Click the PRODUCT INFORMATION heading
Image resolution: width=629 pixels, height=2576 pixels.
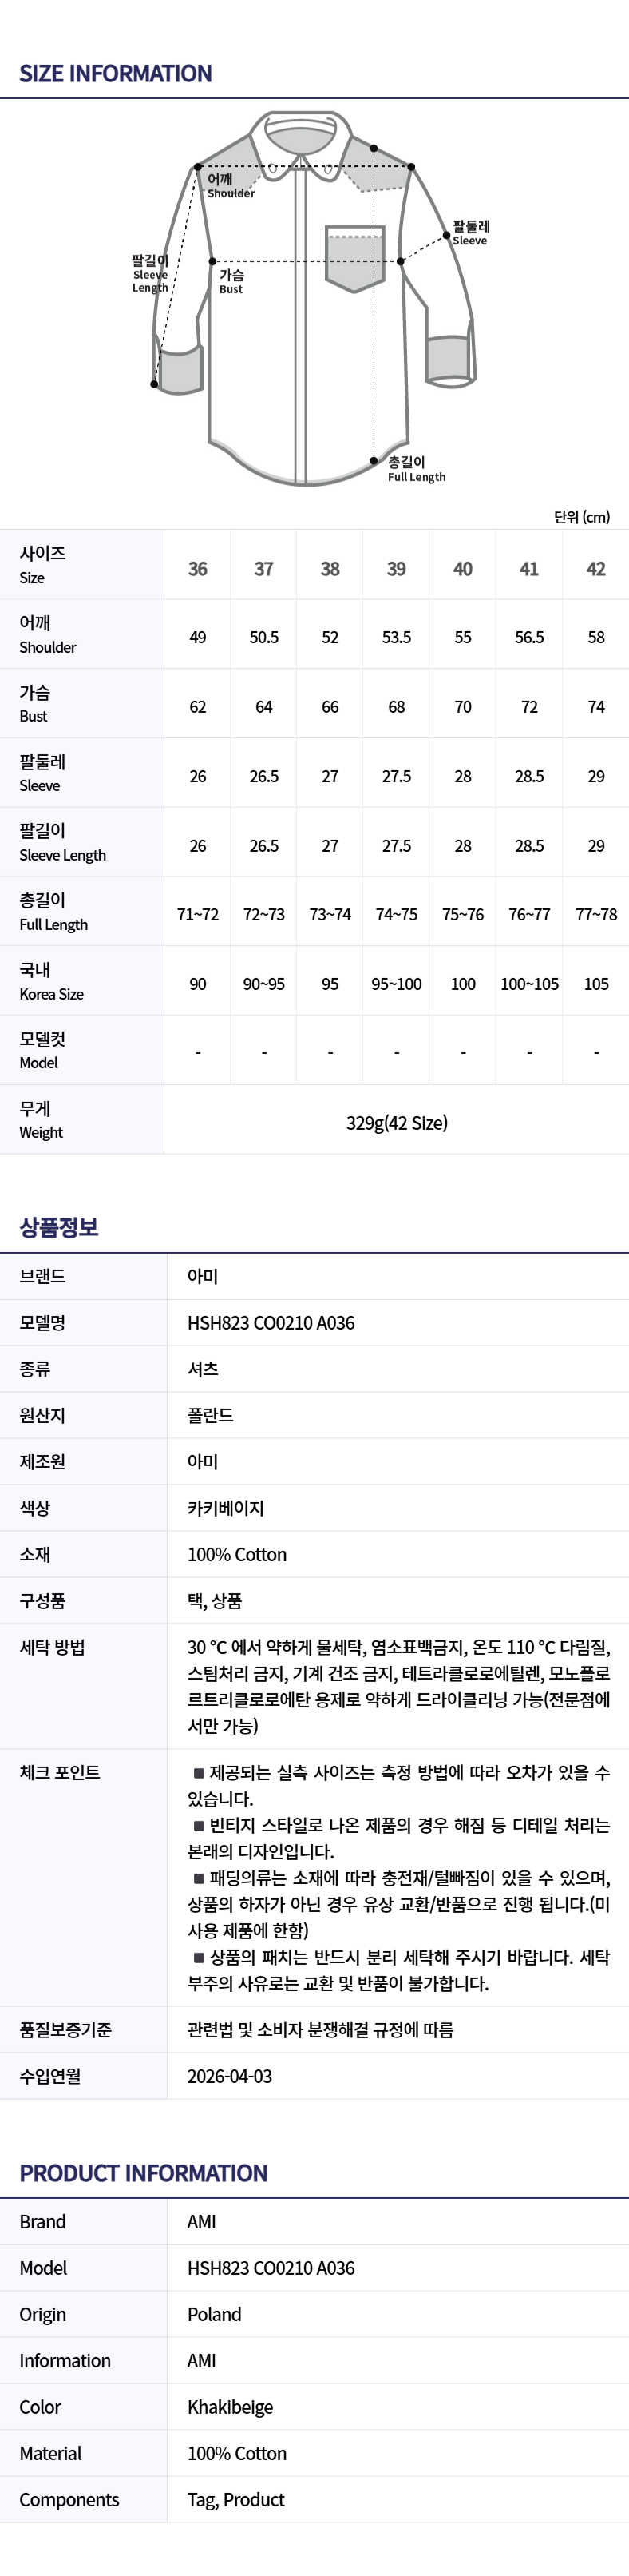[144, 2173]
